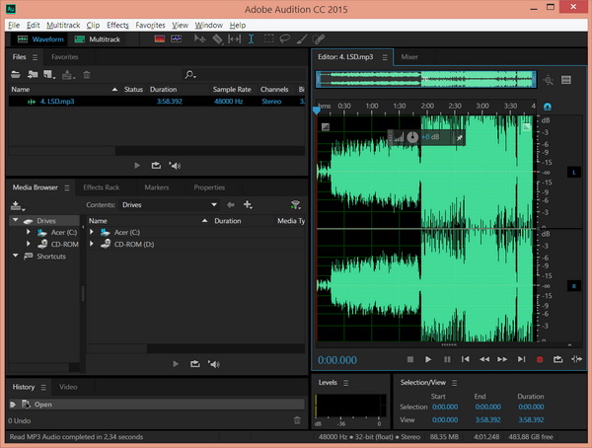Select the Razor tool

(x=217, y=38)
